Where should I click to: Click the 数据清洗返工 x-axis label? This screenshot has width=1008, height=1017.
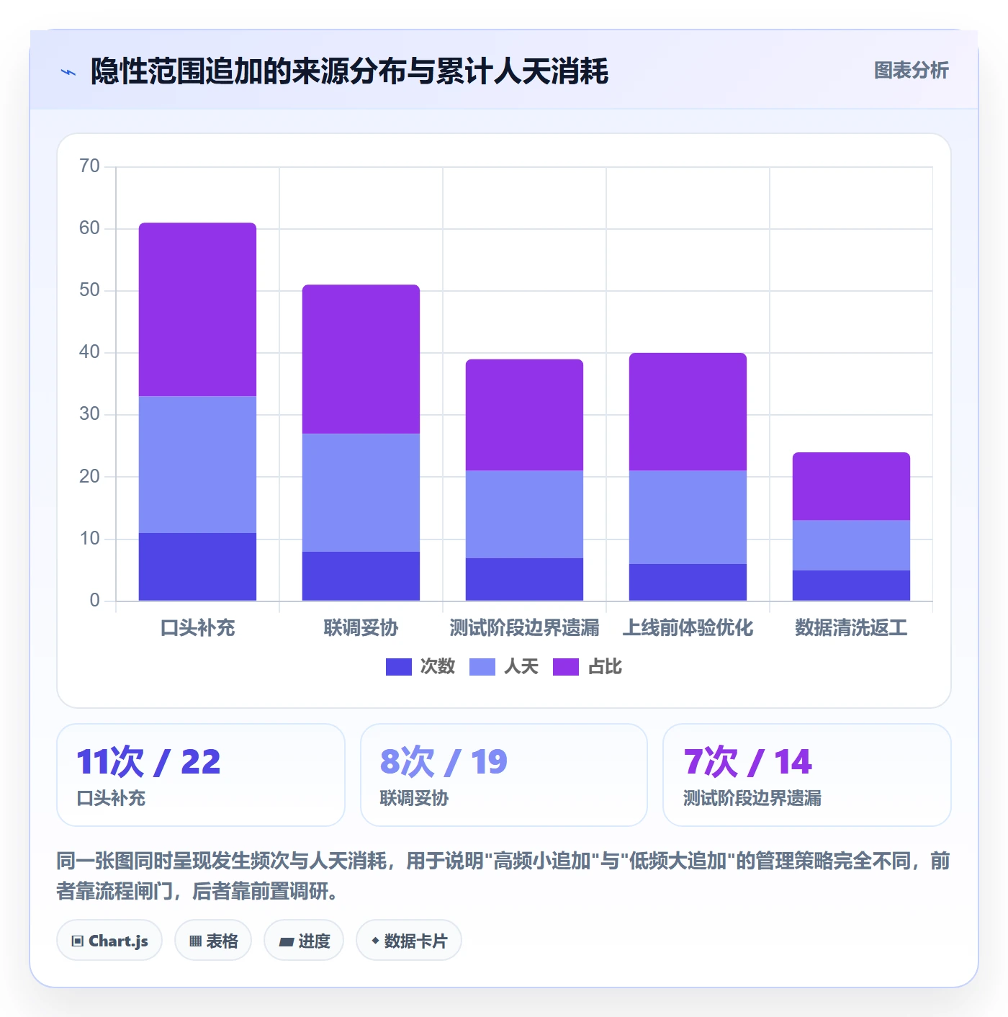[851, 628]
